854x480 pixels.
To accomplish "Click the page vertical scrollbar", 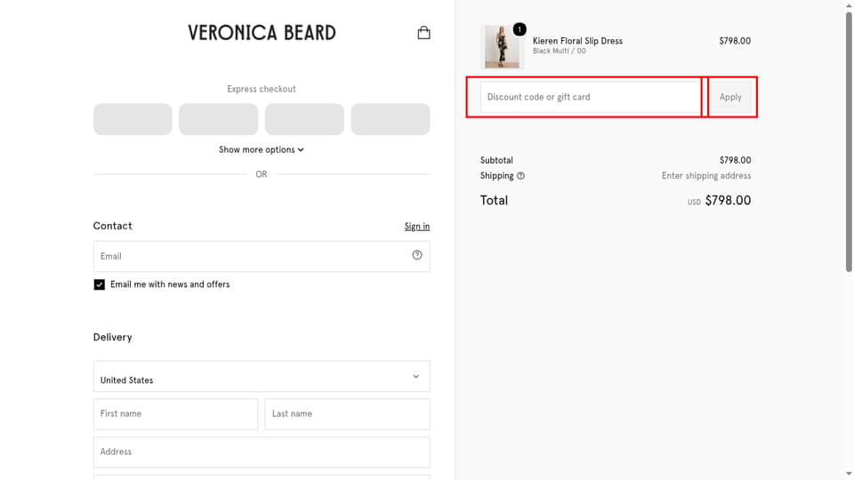I will pyautogui.click(x=849, y=141).
